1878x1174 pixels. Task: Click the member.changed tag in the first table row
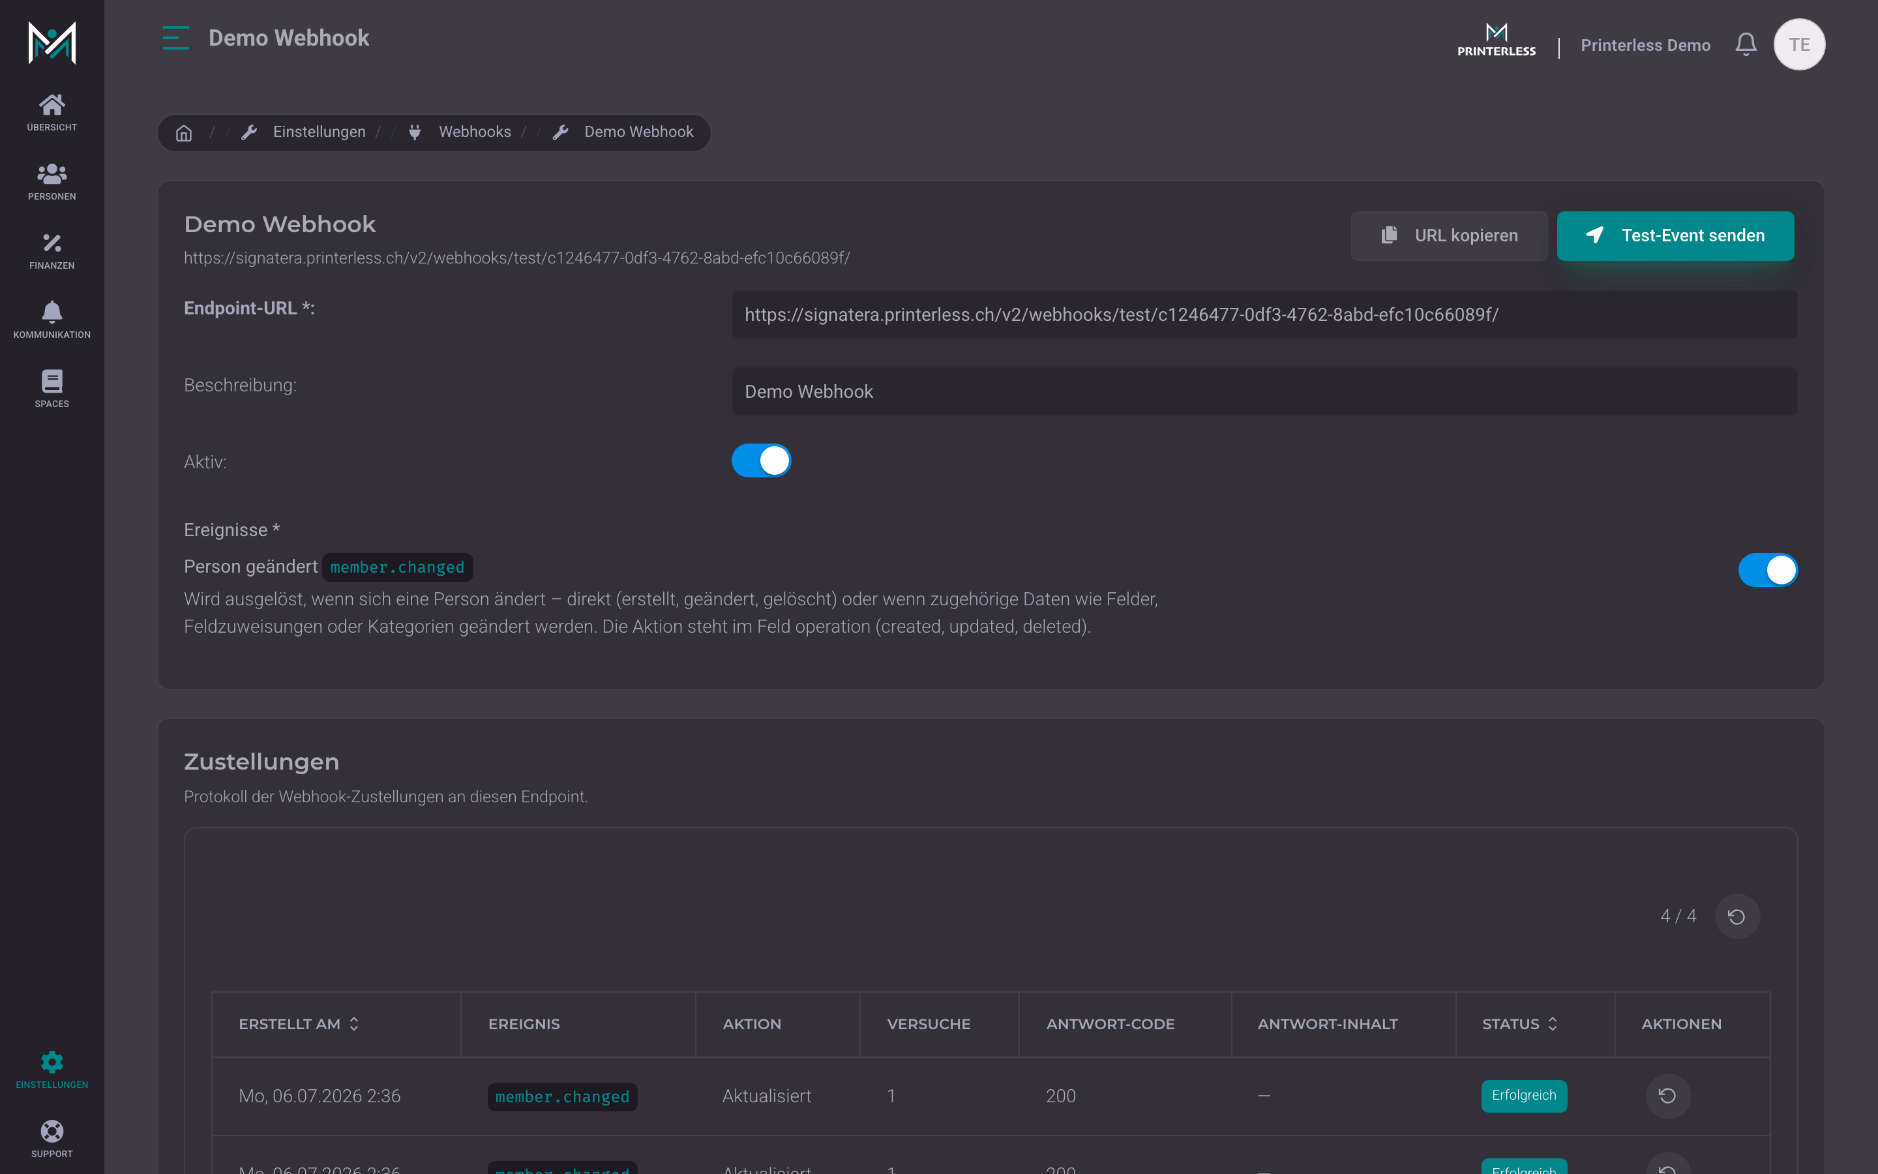click(563, 1096)
